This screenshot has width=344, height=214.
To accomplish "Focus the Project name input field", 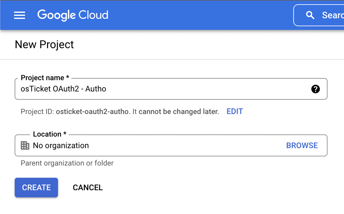I will tap(153, 89).
